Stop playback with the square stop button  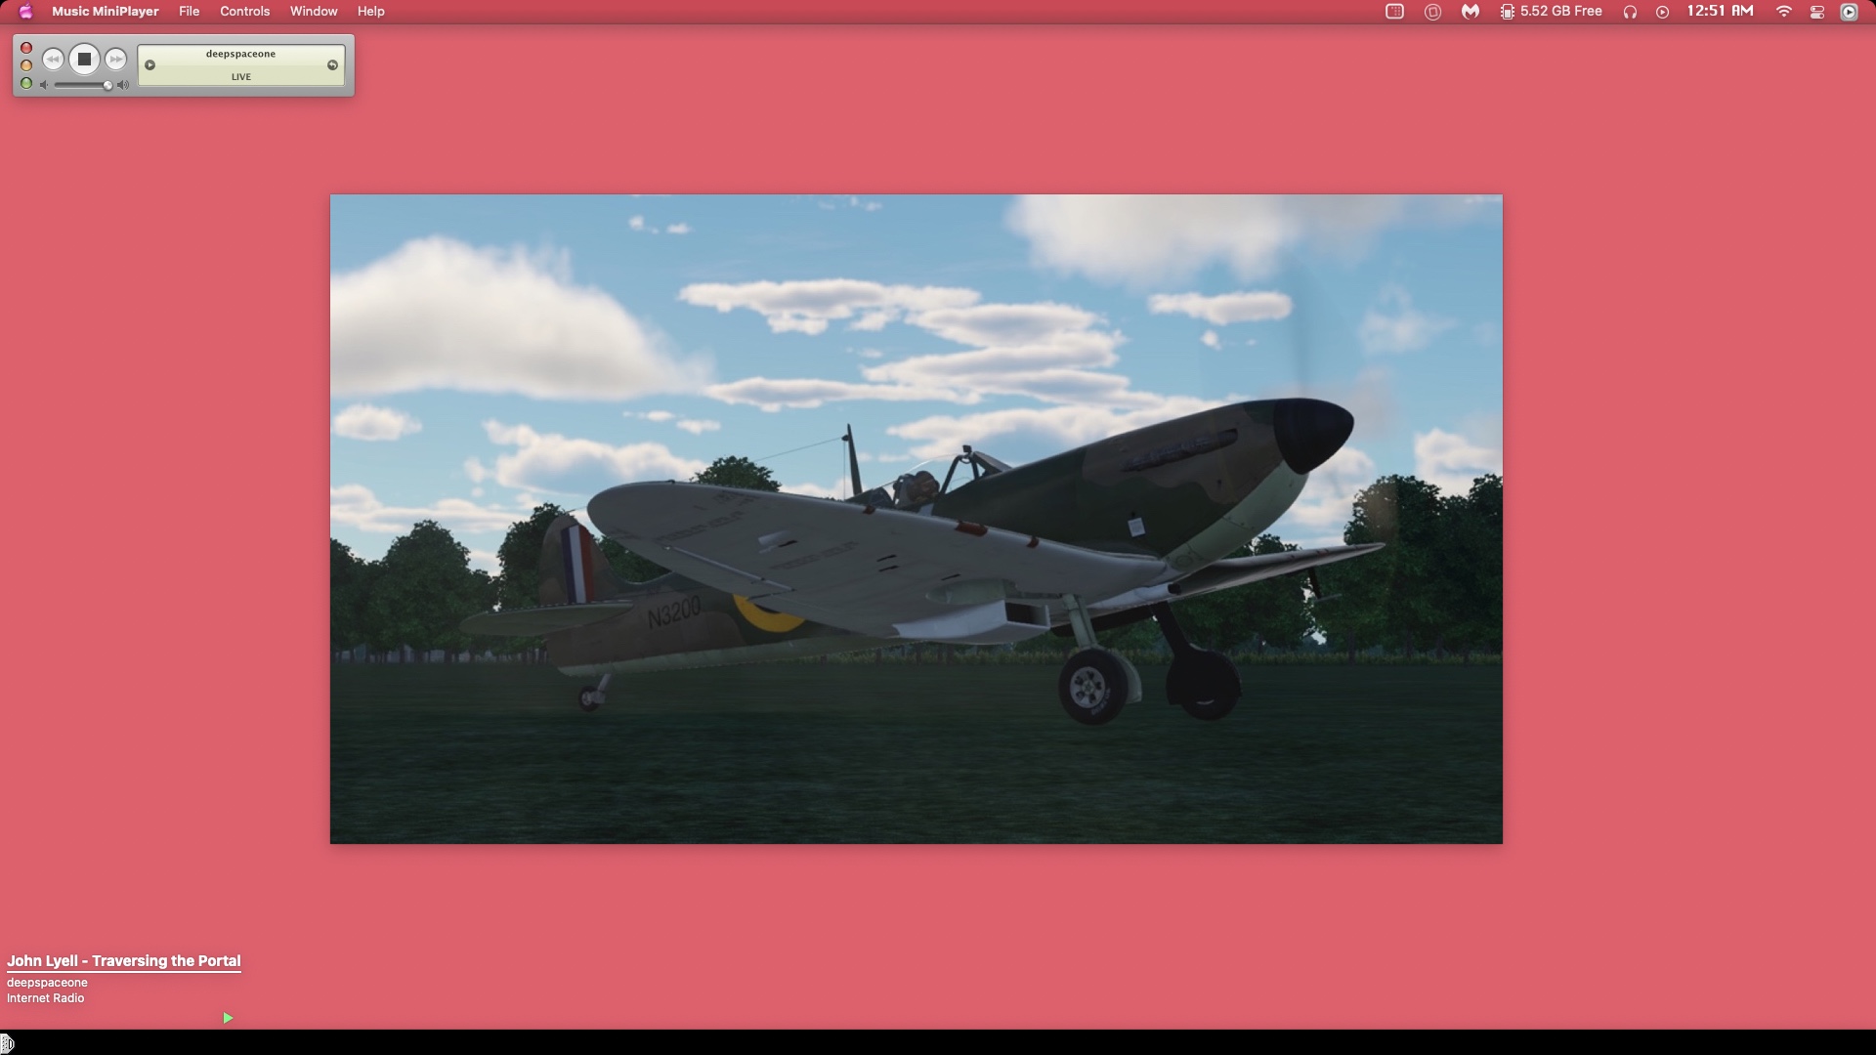(84, 60)
